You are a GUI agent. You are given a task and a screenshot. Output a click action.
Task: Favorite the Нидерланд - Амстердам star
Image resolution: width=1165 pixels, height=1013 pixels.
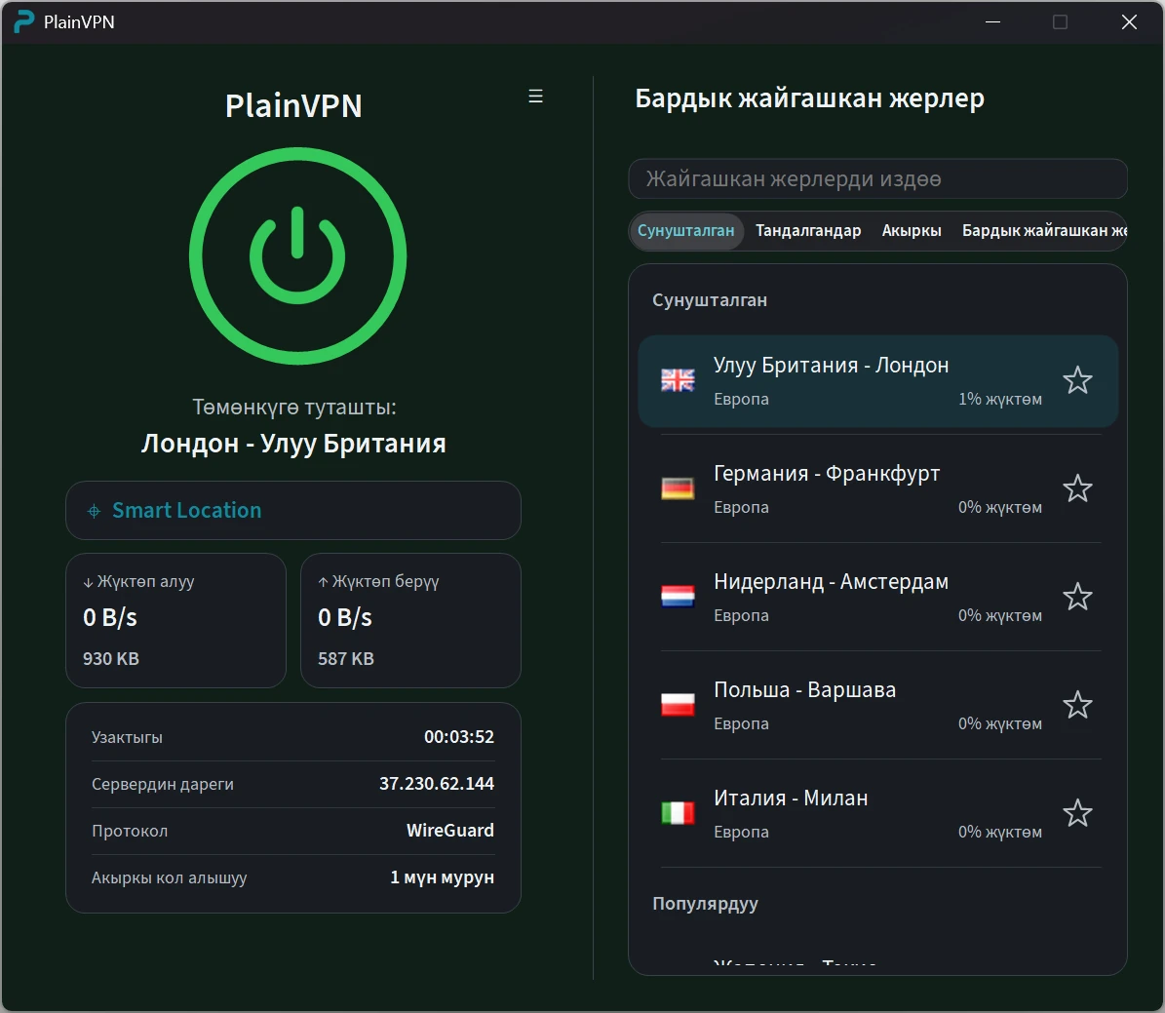1076,597
